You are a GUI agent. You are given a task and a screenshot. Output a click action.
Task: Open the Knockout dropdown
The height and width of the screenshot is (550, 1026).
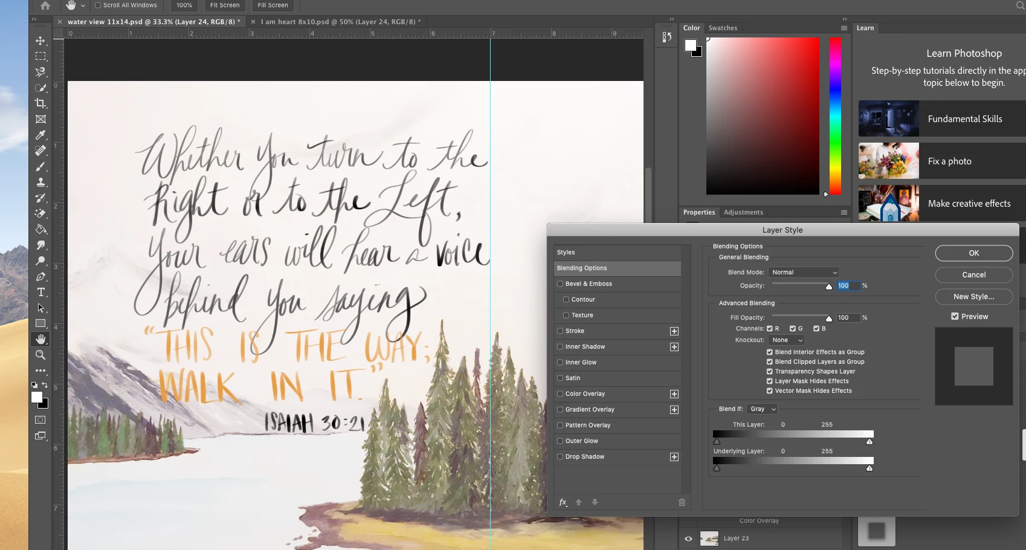pos(787,340)
